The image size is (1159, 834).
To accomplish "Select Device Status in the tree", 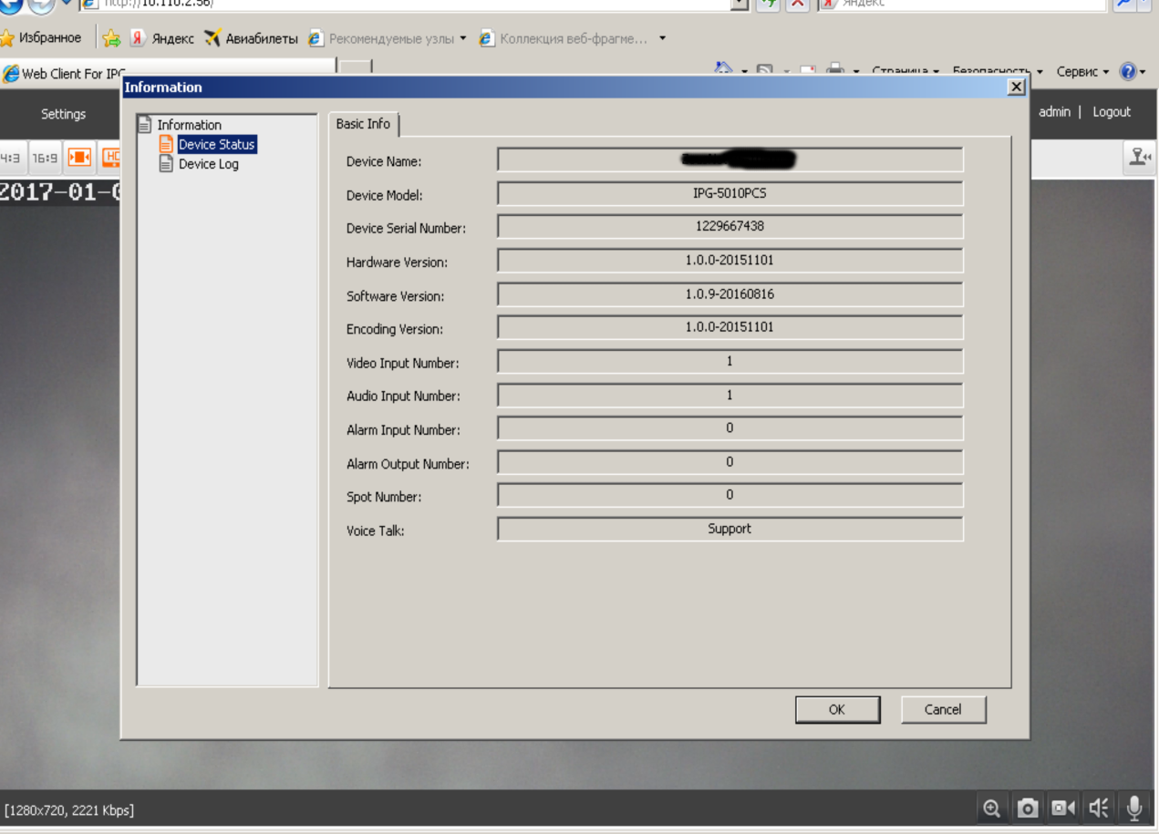I will click(x=217, y=144).
